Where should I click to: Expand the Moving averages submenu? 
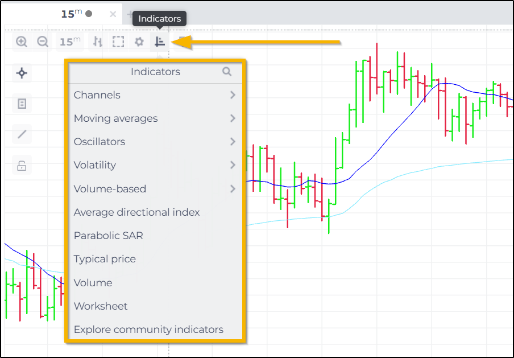(x=155, y=118)
